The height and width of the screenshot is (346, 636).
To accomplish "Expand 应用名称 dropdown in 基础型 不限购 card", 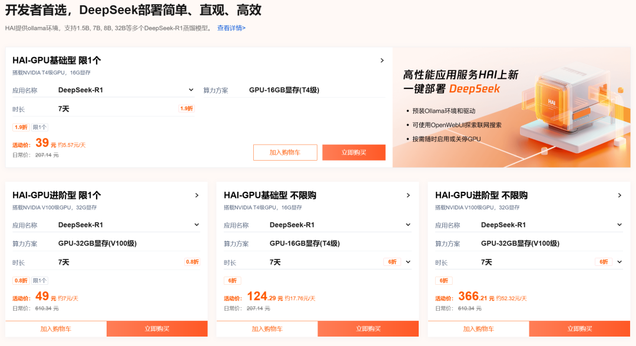I will (408, 225).
